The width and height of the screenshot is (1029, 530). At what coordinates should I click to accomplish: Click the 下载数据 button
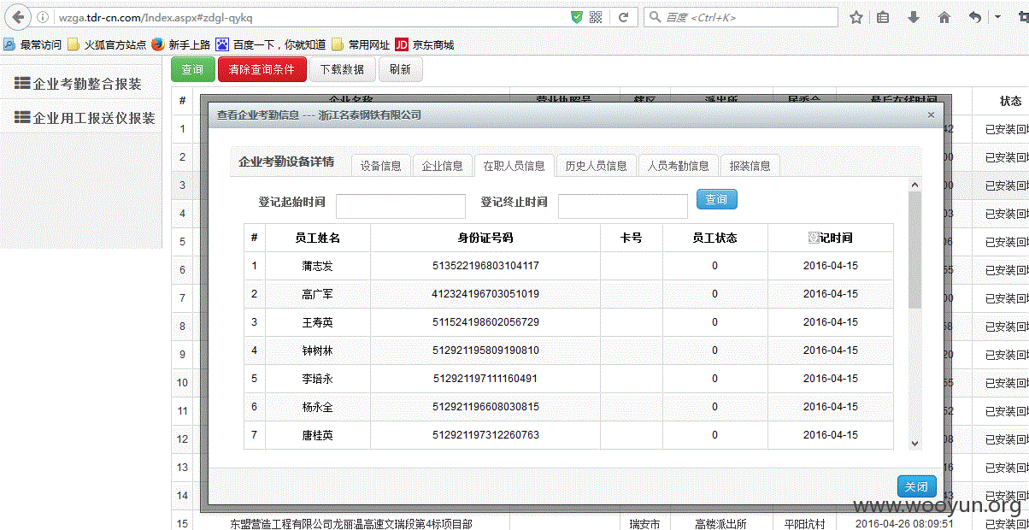[x=342, y=69]
